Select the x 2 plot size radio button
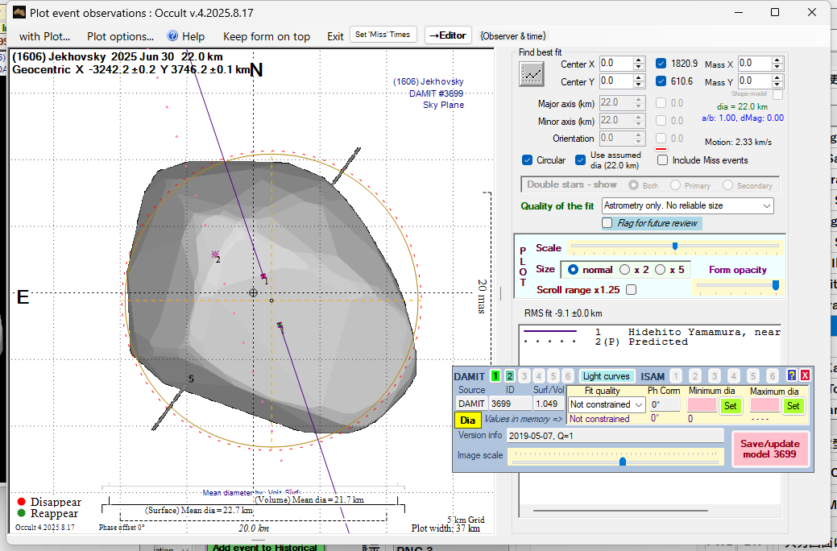The image size is (837, 551). (x=625, y=270)
